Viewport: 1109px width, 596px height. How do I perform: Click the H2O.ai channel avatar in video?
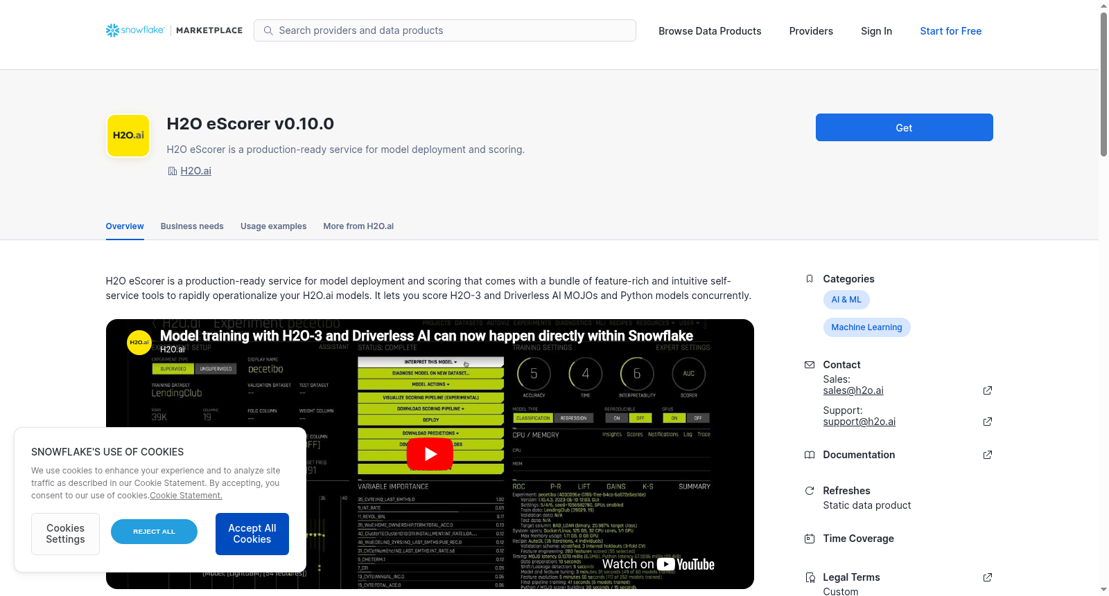pos(139,342)
